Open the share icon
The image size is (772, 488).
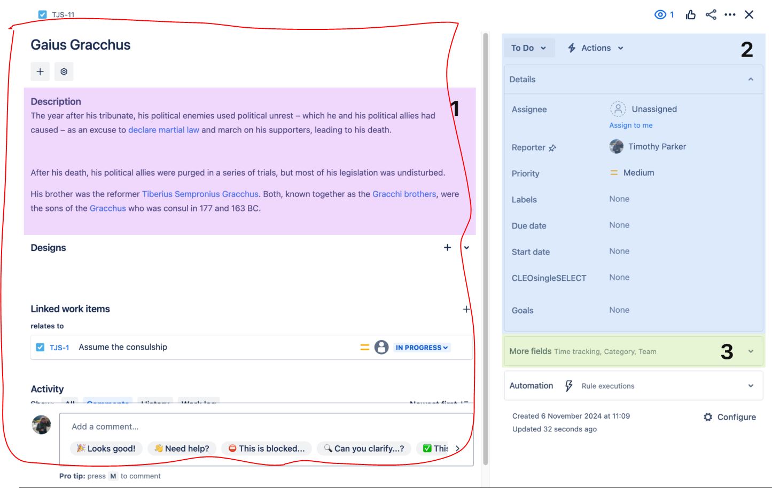pos(711,14)
